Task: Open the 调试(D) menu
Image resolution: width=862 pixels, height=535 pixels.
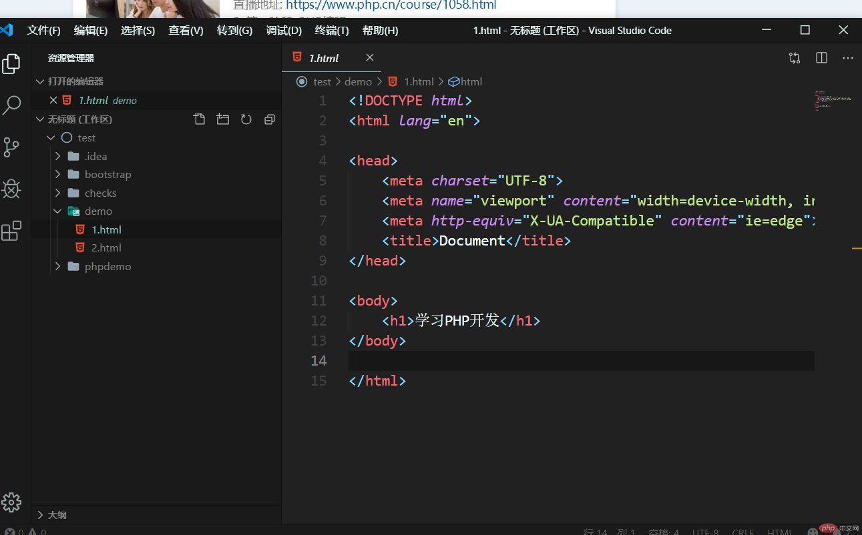Action: [284, 31]
